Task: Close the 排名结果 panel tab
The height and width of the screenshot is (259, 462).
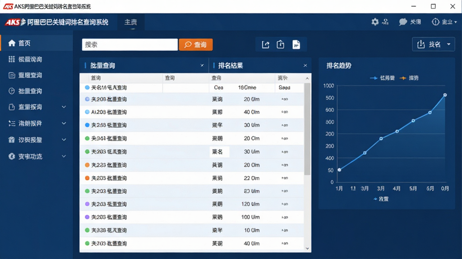Action: [x=305, y=66]
